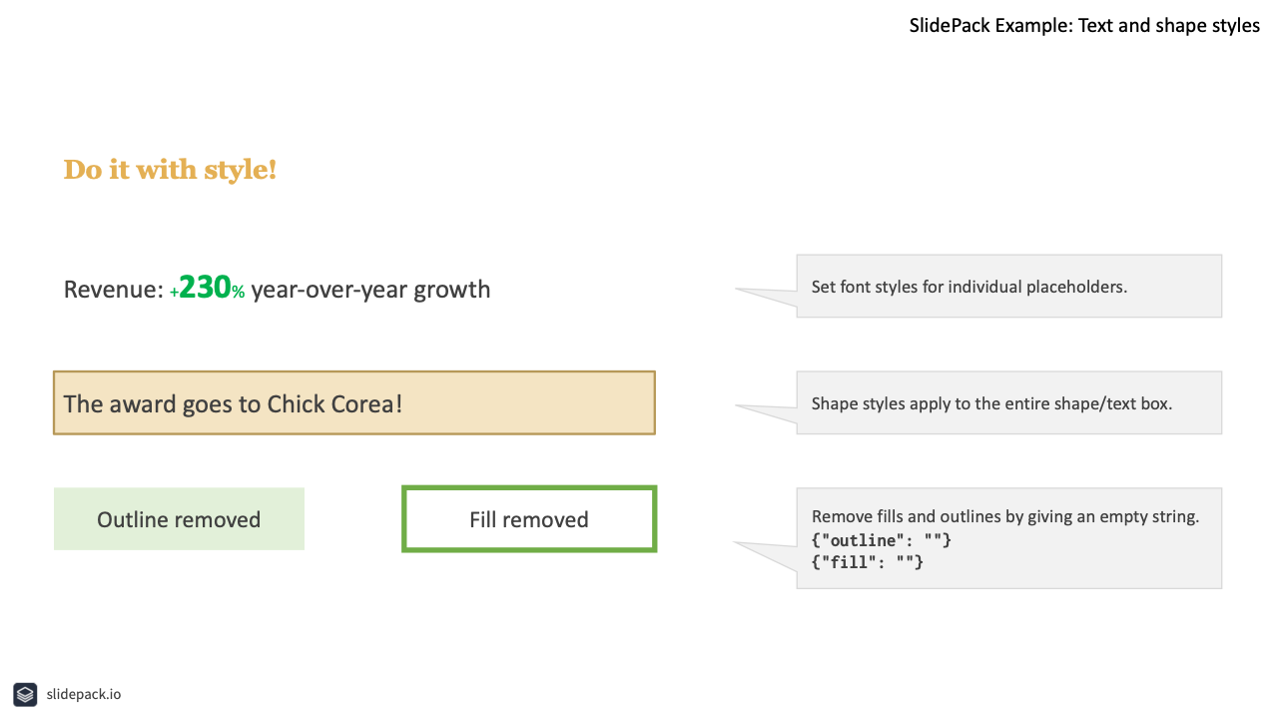Click the slidepack.io text label
Screen dimensions: 1278x719
[84, 694]
